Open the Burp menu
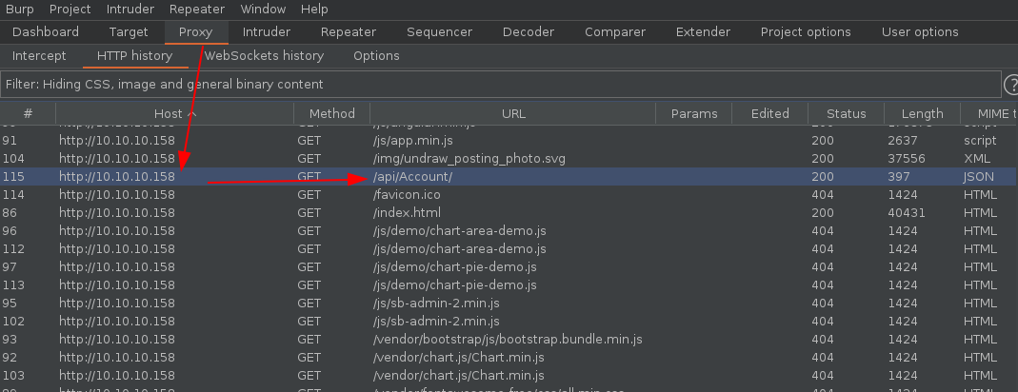1018x392 pixels. click(x=20, y=9)
